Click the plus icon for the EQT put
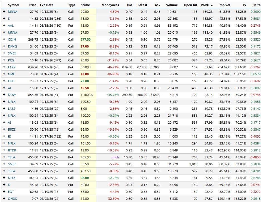261x202 pixels. pos(3,192)
